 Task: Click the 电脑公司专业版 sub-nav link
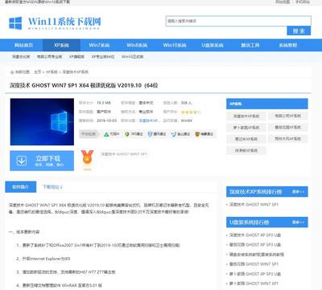click(49, 57)
